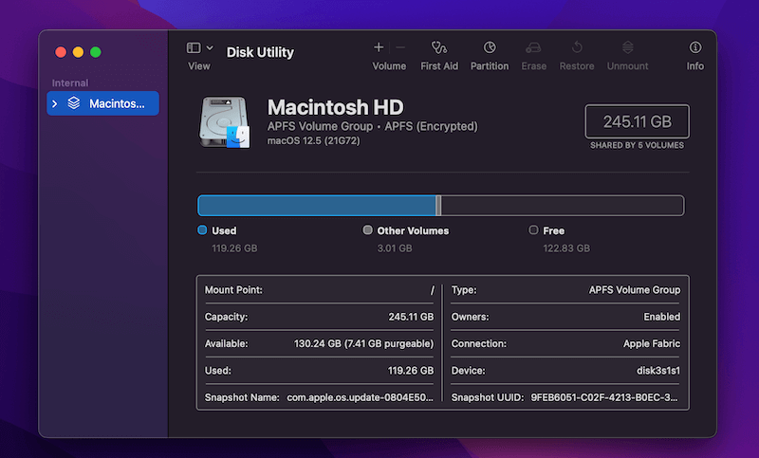759x458 pixels.
Task: Remove volume using the minus icon
Action: point(400,47)
